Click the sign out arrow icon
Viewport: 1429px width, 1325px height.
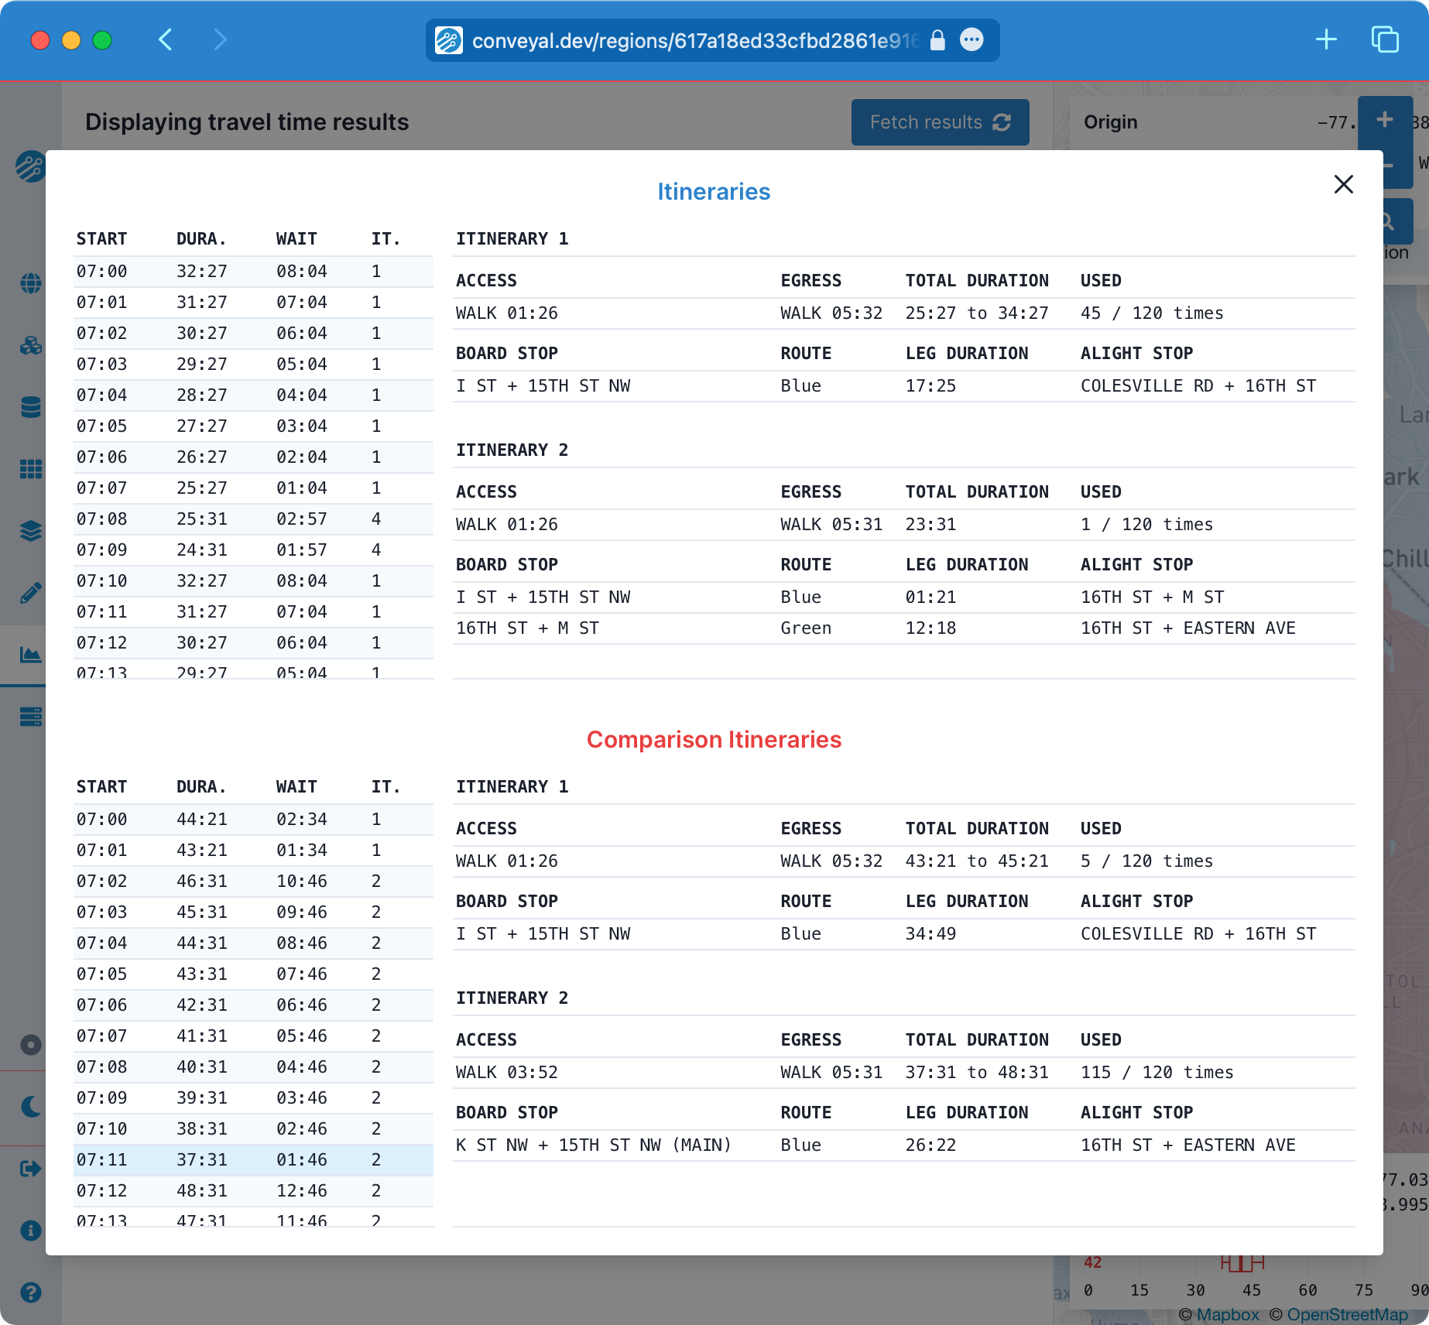coord(30,1169)
